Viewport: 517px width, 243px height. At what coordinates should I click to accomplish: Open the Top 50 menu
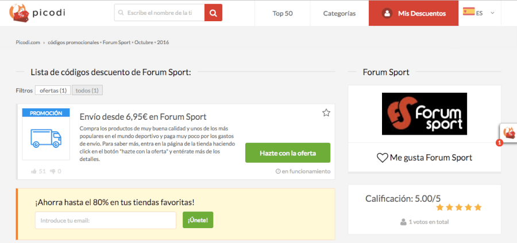point(283,14)
